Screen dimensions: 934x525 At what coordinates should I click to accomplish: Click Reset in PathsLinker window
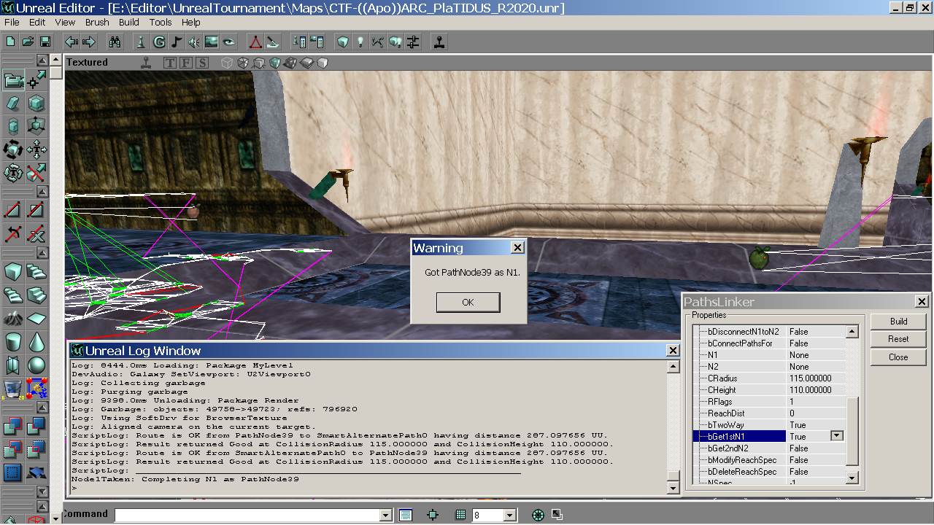point(898,339)
